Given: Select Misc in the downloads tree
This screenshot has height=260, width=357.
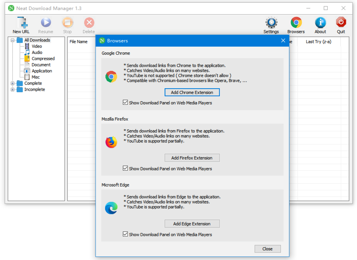Looking at the screenshot, I should (x=36, y=77).
